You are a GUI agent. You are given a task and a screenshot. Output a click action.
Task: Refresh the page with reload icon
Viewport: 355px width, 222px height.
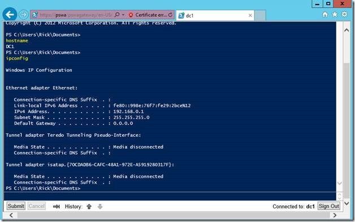(170, 15)
